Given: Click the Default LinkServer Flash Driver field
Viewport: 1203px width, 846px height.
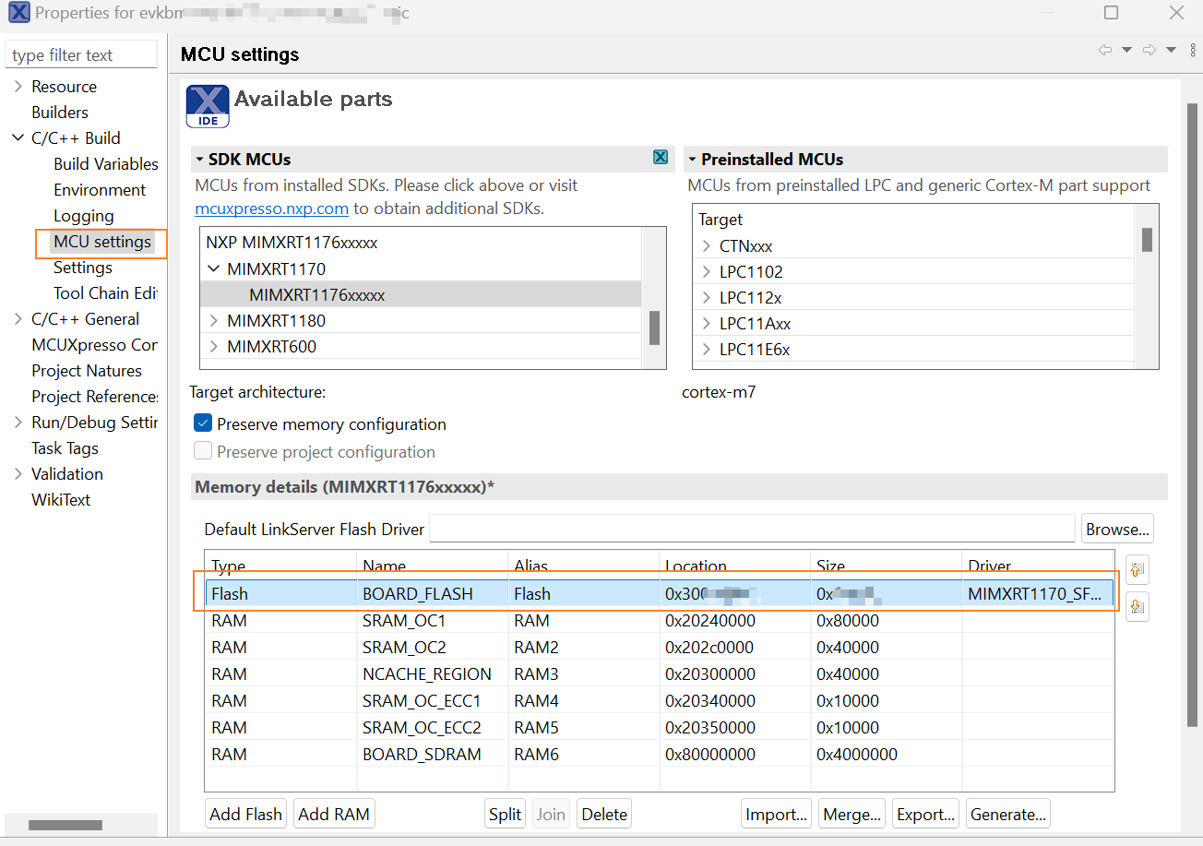Looking at the screenshot, I should pyautogui.click(x=752, y=529).
